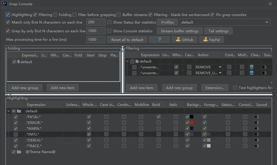This screenshot has width=277, height=165.
Task: Click the Stream buffer settings button
Action: point(180,31)
